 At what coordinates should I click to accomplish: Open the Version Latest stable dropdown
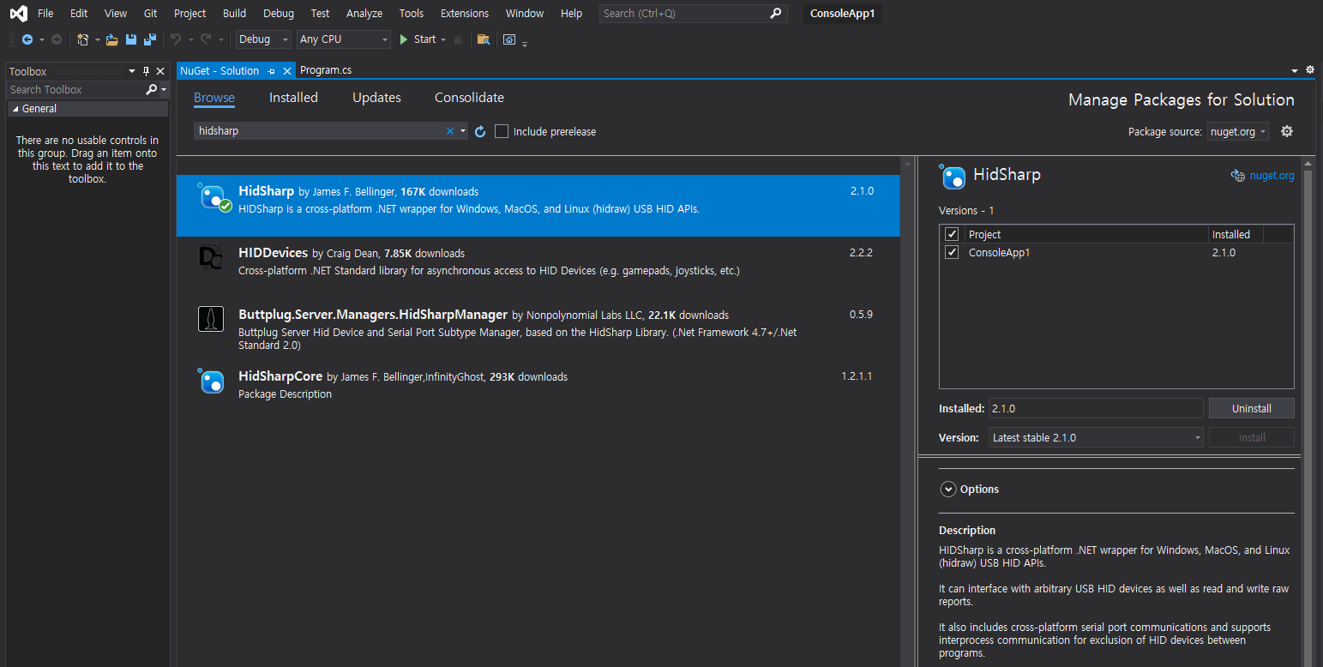coord(1097,437)
